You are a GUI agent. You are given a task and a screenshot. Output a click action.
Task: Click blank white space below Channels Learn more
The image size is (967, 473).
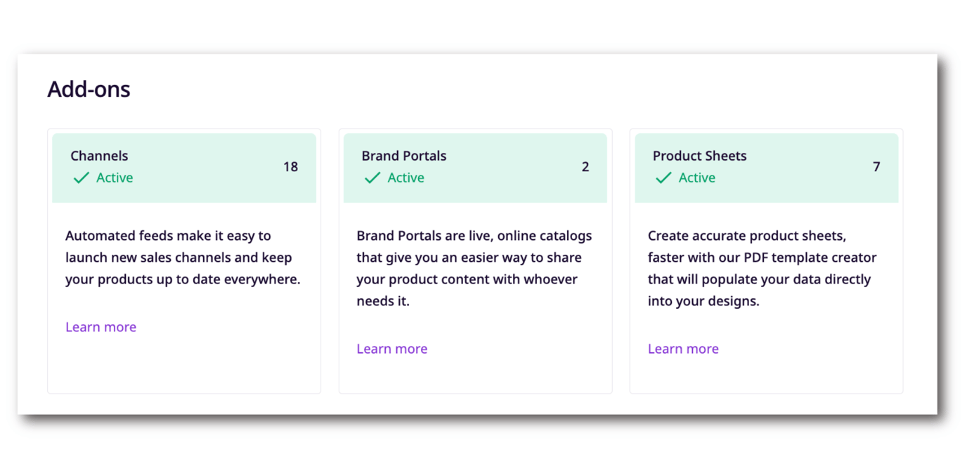click(x=183, y=365)
